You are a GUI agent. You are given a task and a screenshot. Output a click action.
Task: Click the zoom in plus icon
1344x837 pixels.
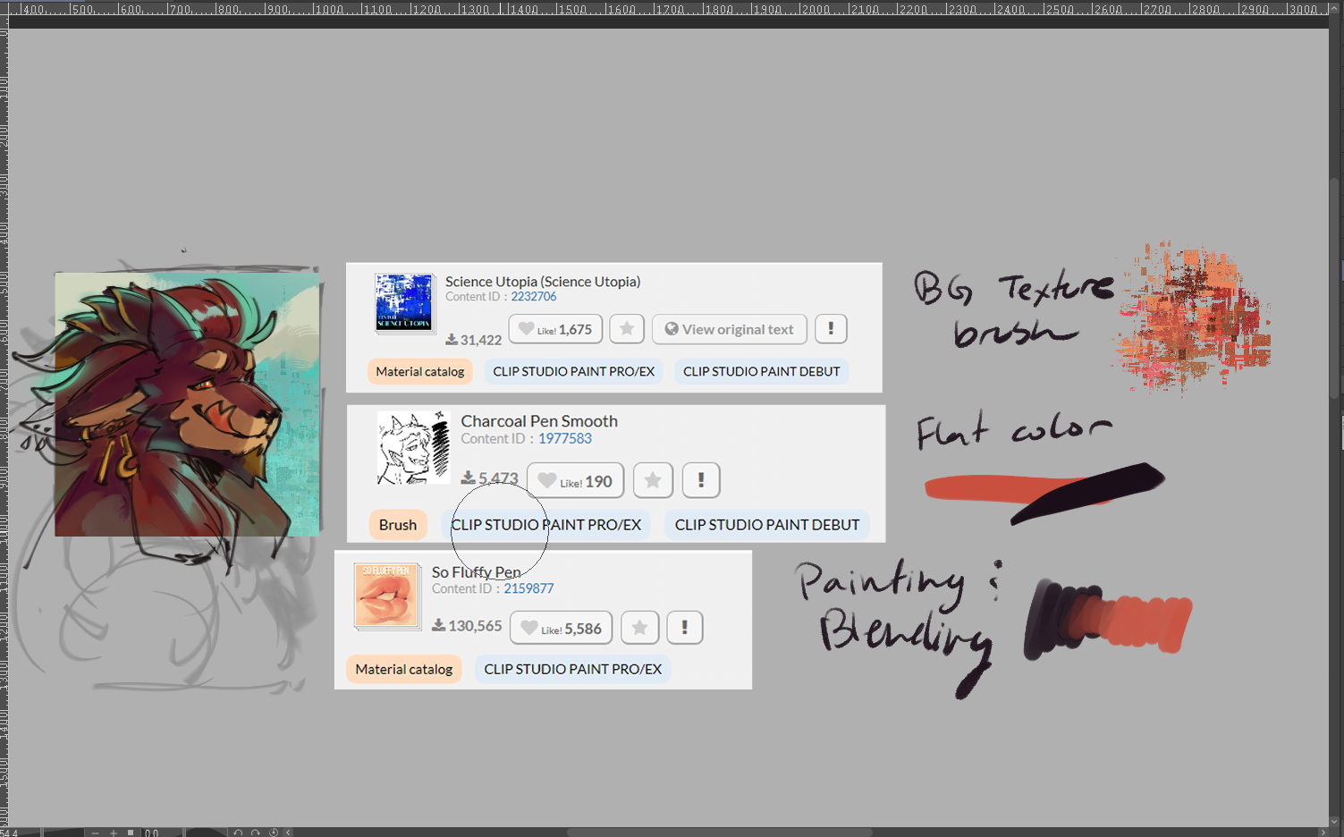point(114,833)
